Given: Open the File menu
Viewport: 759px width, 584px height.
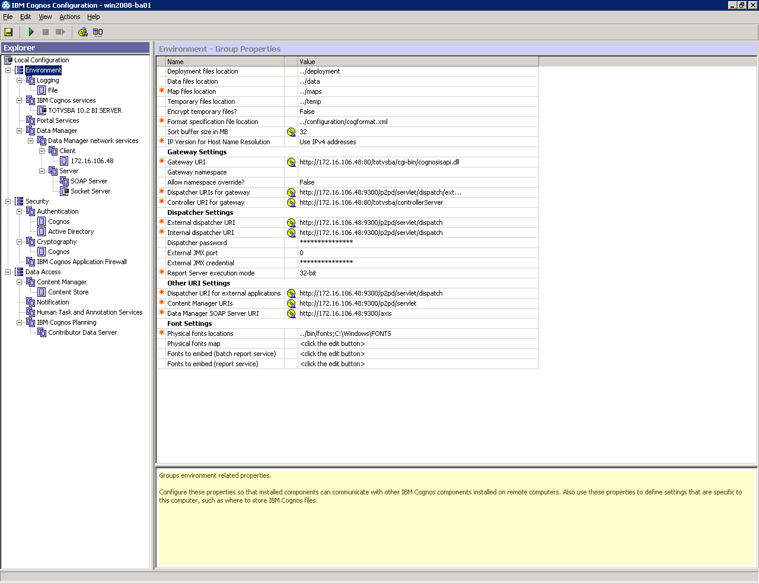Looking at the screenshot, I should [x=8, y=17].
